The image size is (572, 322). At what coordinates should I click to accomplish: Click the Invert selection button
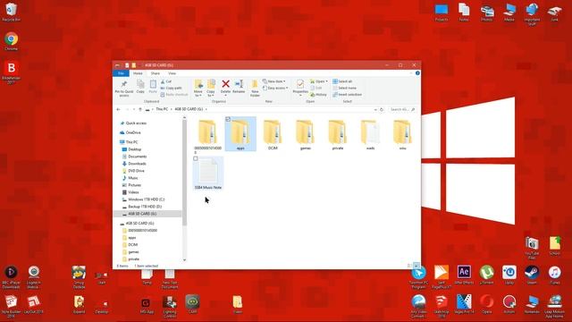coord(347,95)
